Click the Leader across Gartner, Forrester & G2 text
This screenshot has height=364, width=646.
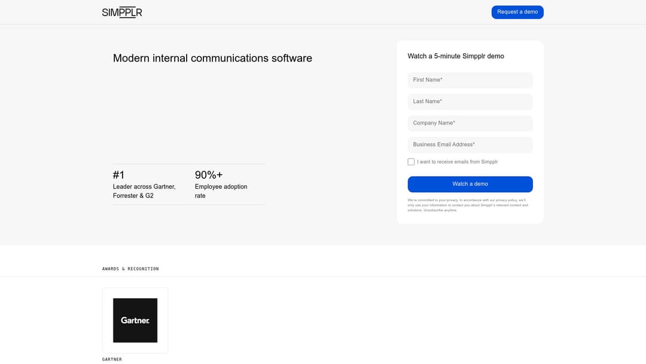click(144, 191)
